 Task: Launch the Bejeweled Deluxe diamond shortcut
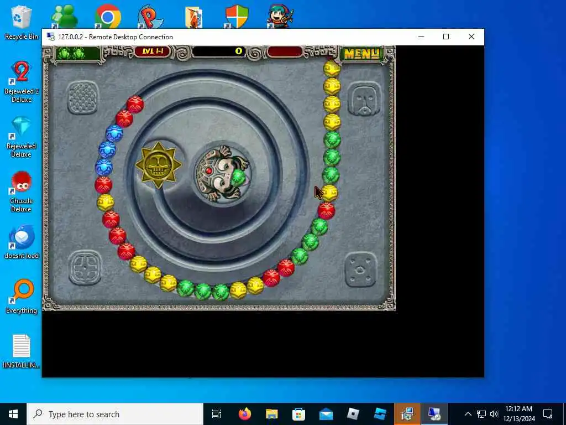click(x=21, y=137)
